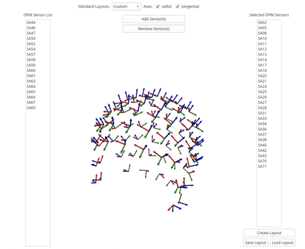Select sensor SA69 in the OPM Sensor List
Image resolution: width=305 pixels, height=249 pixels.
(x=31, y=108)
